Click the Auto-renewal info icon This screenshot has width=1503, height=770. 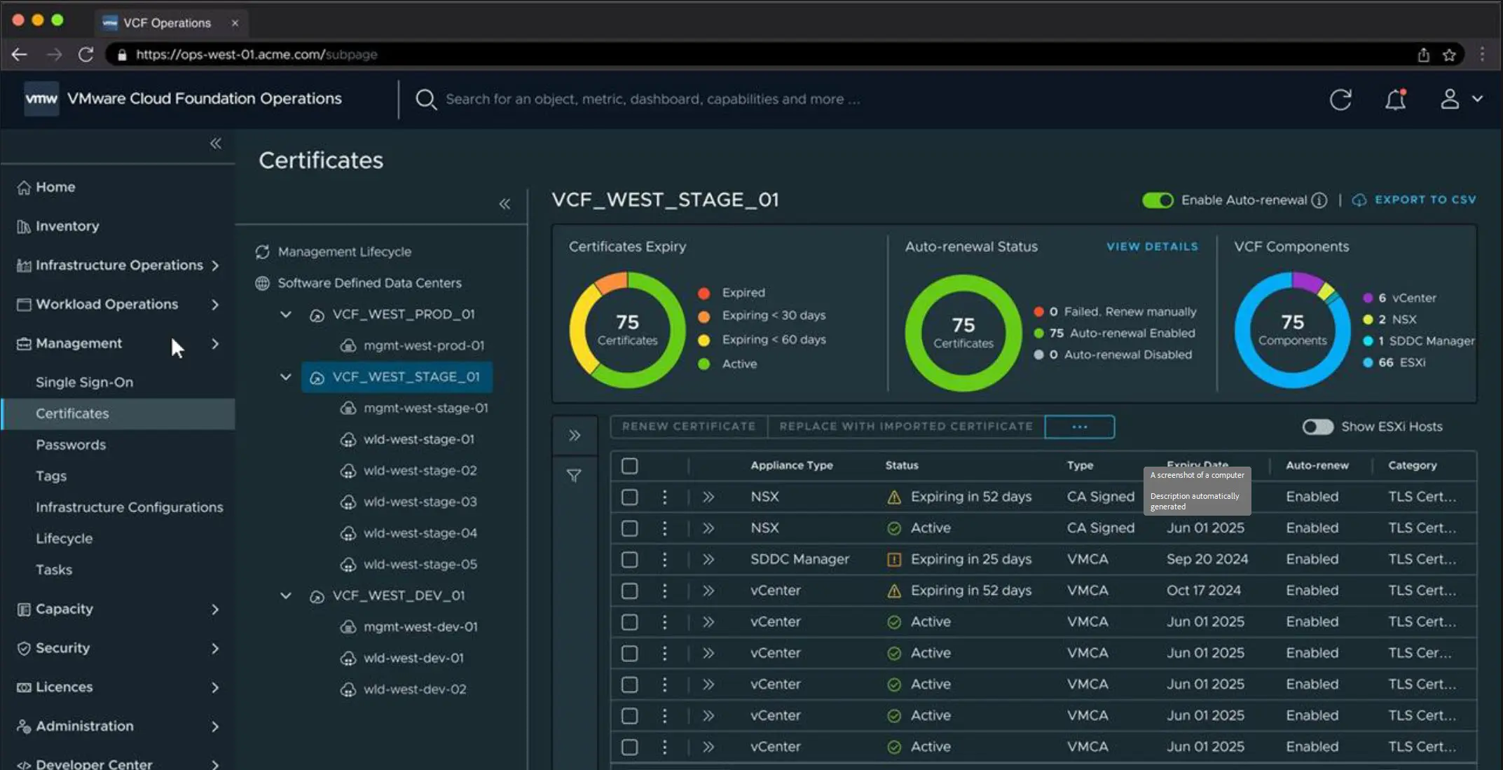click(x=1319, y=200)
